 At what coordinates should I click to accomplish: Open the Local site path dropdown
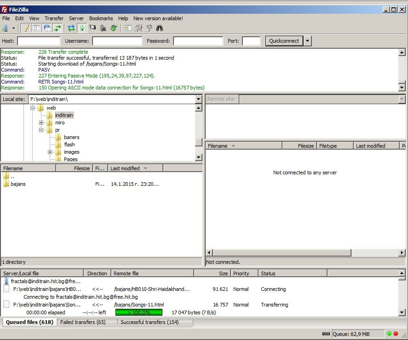click(198, 99)
